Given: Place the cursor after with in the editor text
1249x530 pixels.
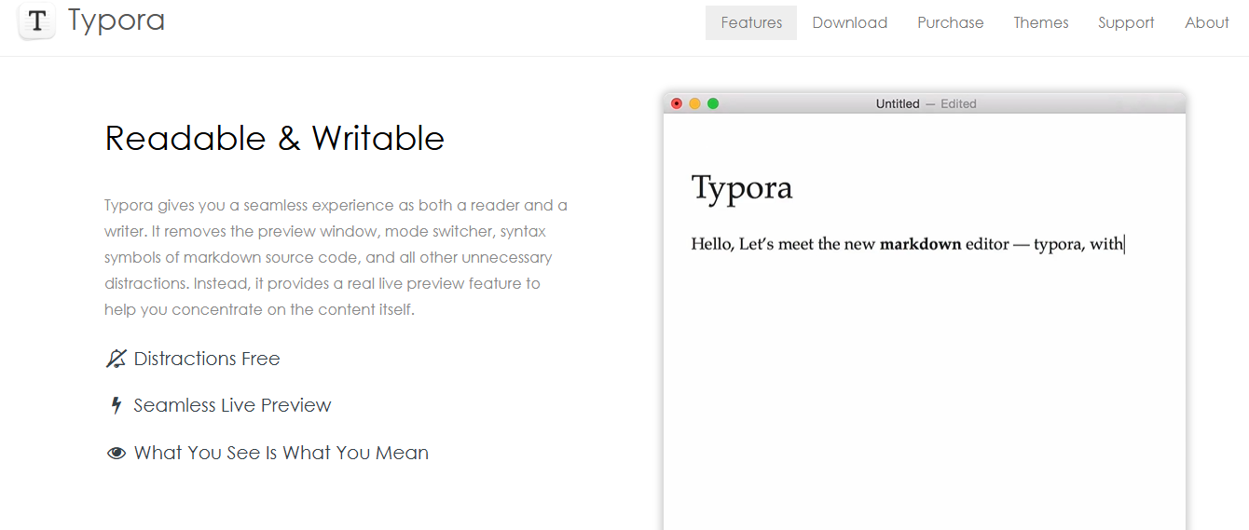Looking at the screenshot, I should [x=1125, y=244].
